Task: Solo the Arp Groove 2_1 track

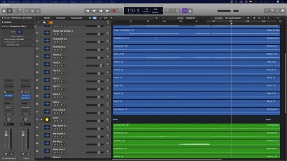Action: click(x=58, y=129)
